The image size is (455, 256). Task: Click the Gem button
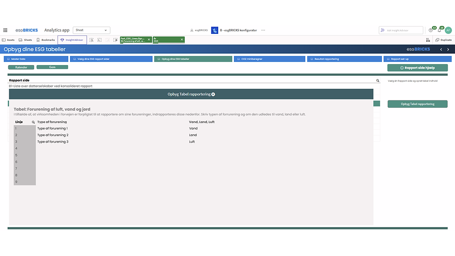point(52,67)
